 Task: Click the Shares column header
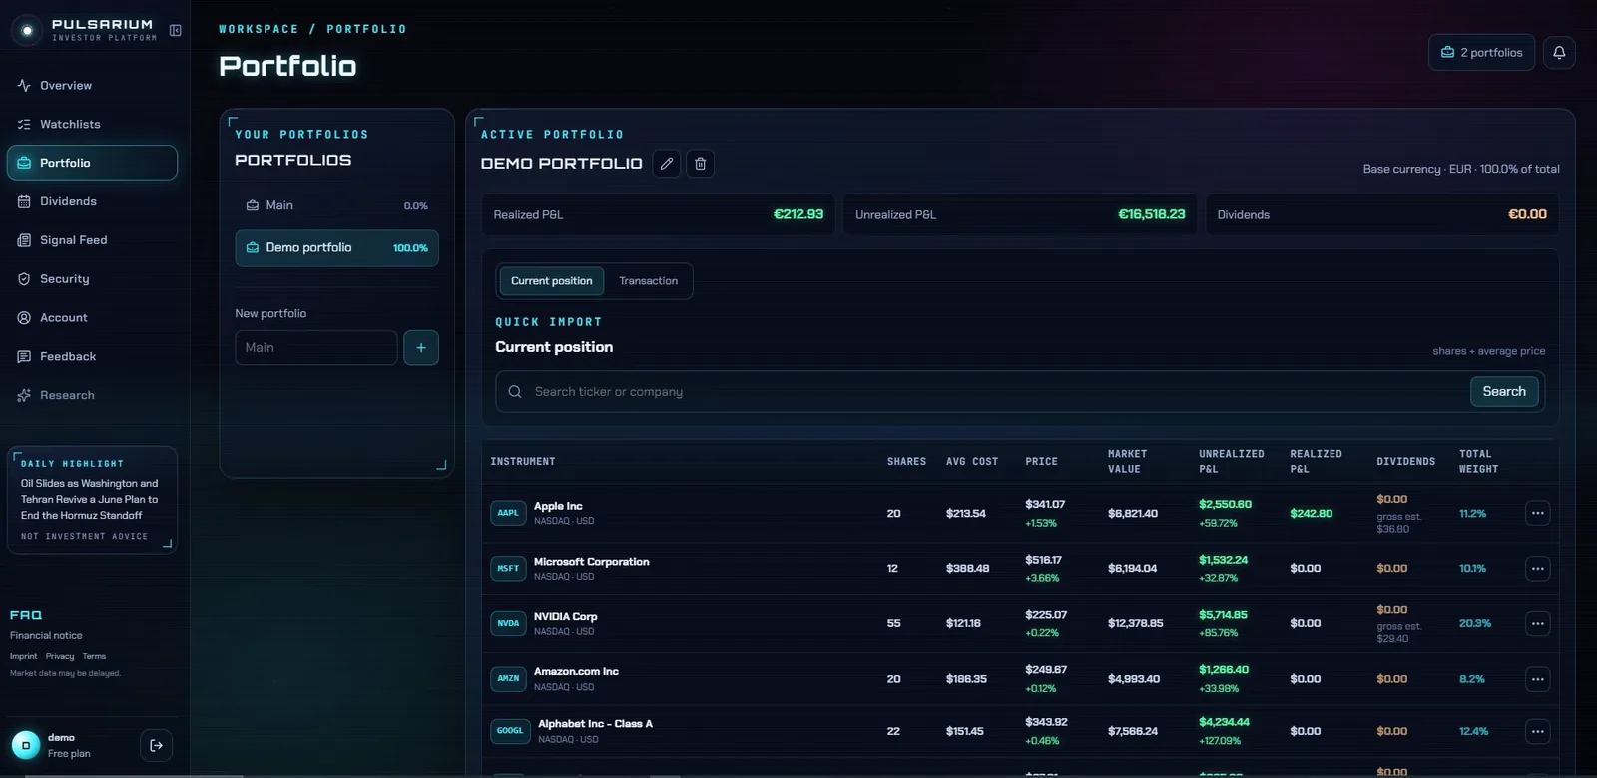pyautogui.click(x=906, y=462)
